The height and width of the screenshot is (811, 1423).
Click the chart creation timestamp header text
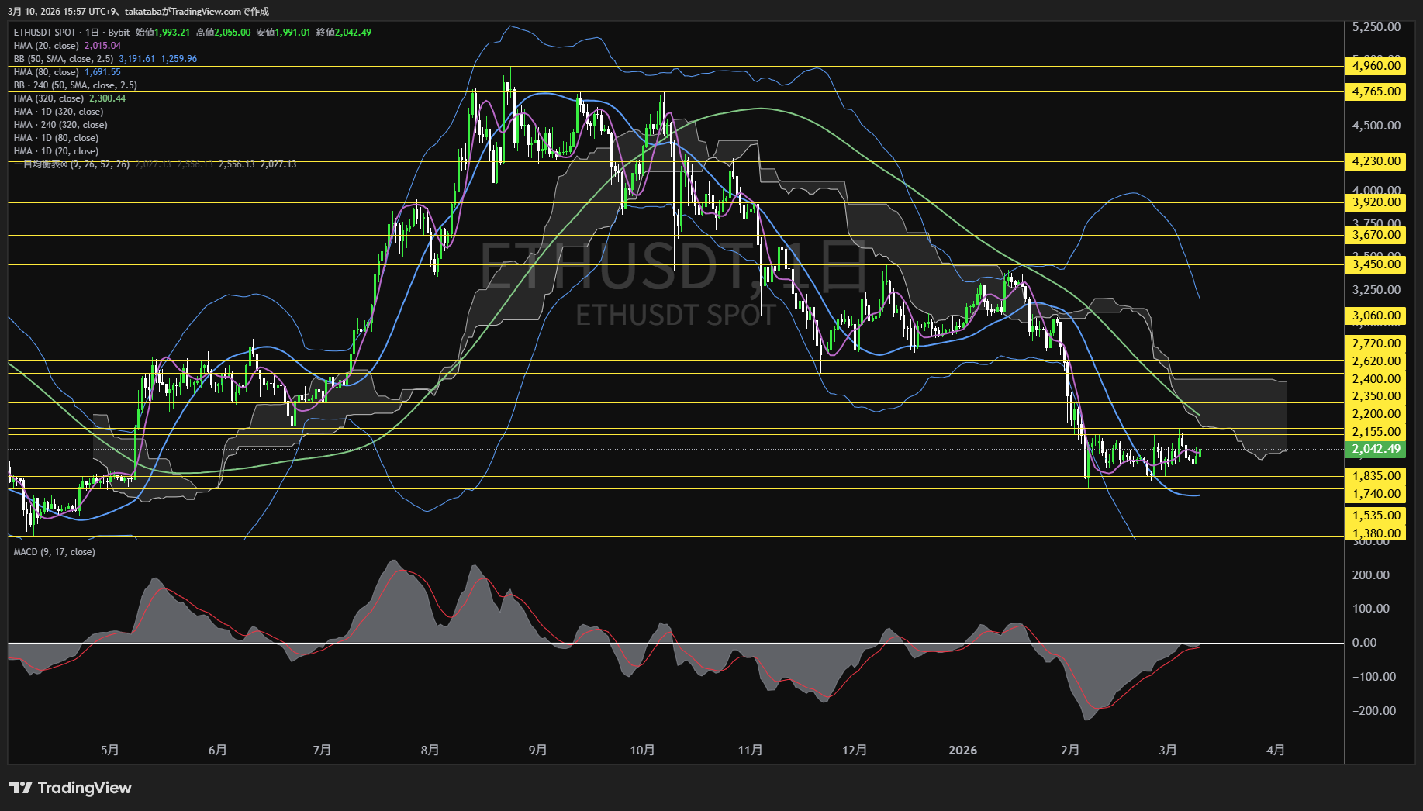click(138, 11)
